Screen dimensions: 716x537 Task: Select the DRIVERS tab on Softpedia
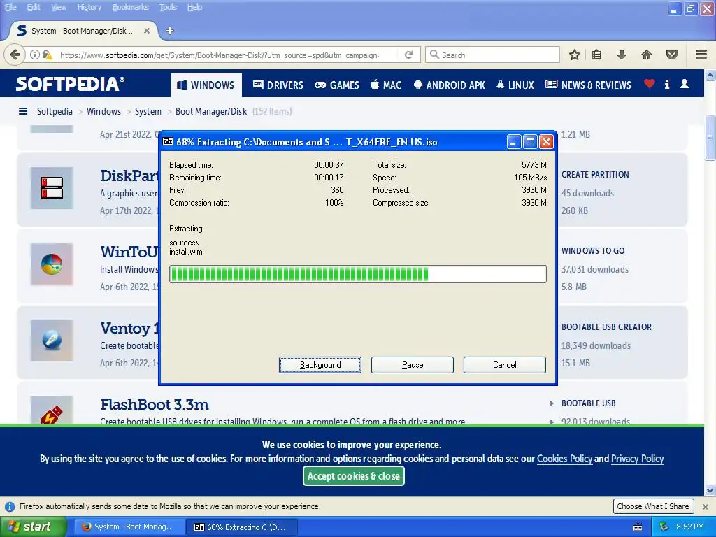(x=278, y=85)
